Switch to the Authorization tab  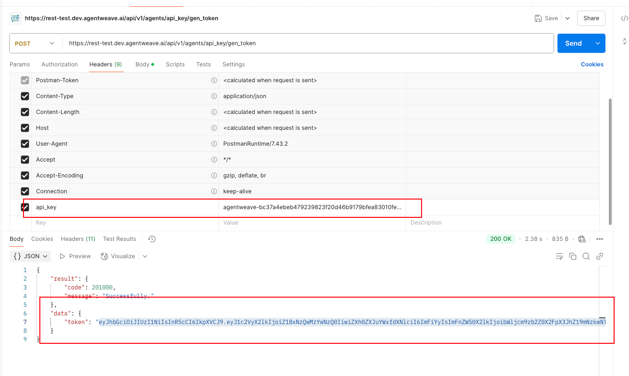[60, 64]
